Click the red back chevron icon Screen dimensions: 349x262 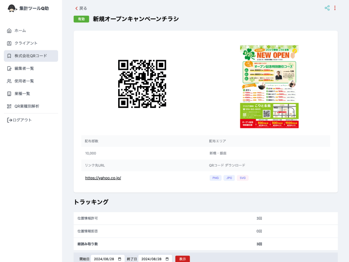tap(77, 8)
